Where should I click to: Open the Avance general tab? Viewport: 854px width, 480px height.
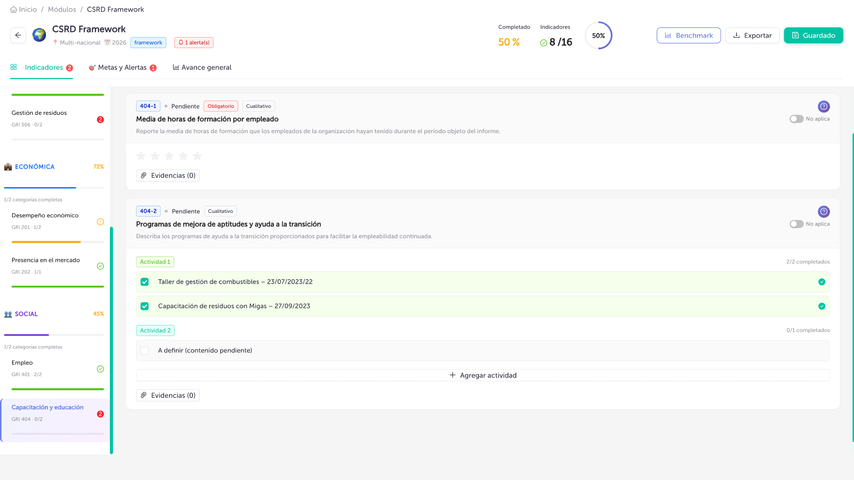202,68
